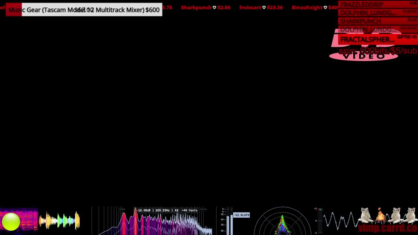This screenshot has width=418, height=235.
Task: Click the rainbow colored waveform display
Action: pos(59,220)
